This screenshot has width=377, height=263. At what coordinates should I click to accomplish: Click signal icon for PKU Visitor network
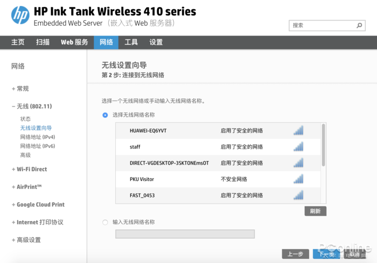point(298,179)
